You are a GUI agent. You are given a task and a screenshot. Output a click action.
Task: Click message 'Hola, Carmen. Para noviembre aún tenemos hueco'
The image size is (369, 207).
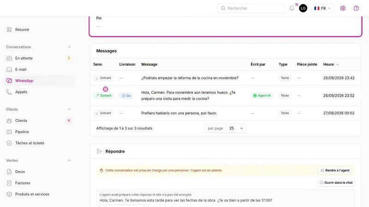tap(188, 96)
